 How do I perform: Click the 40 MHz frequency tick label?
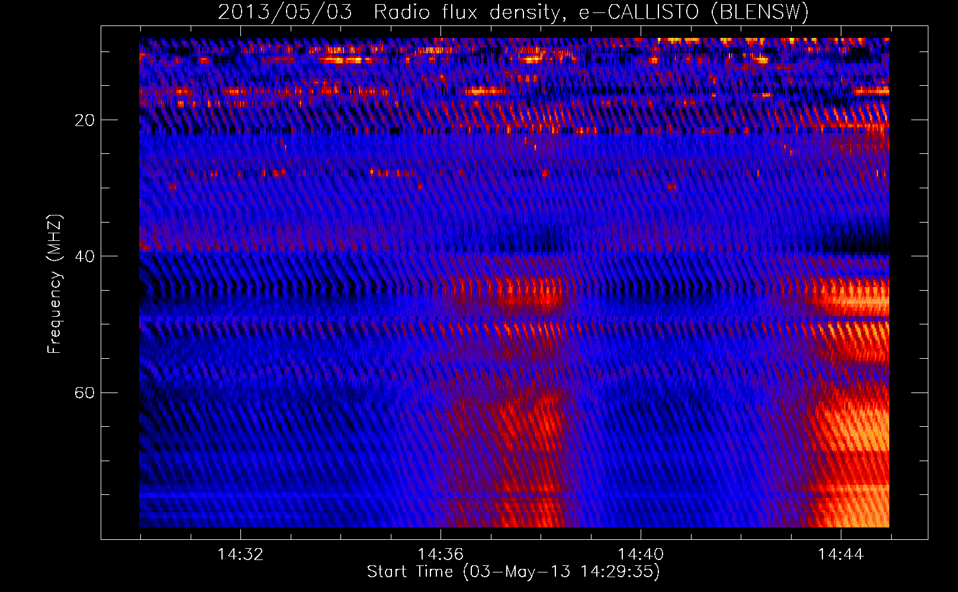[85, 257]
